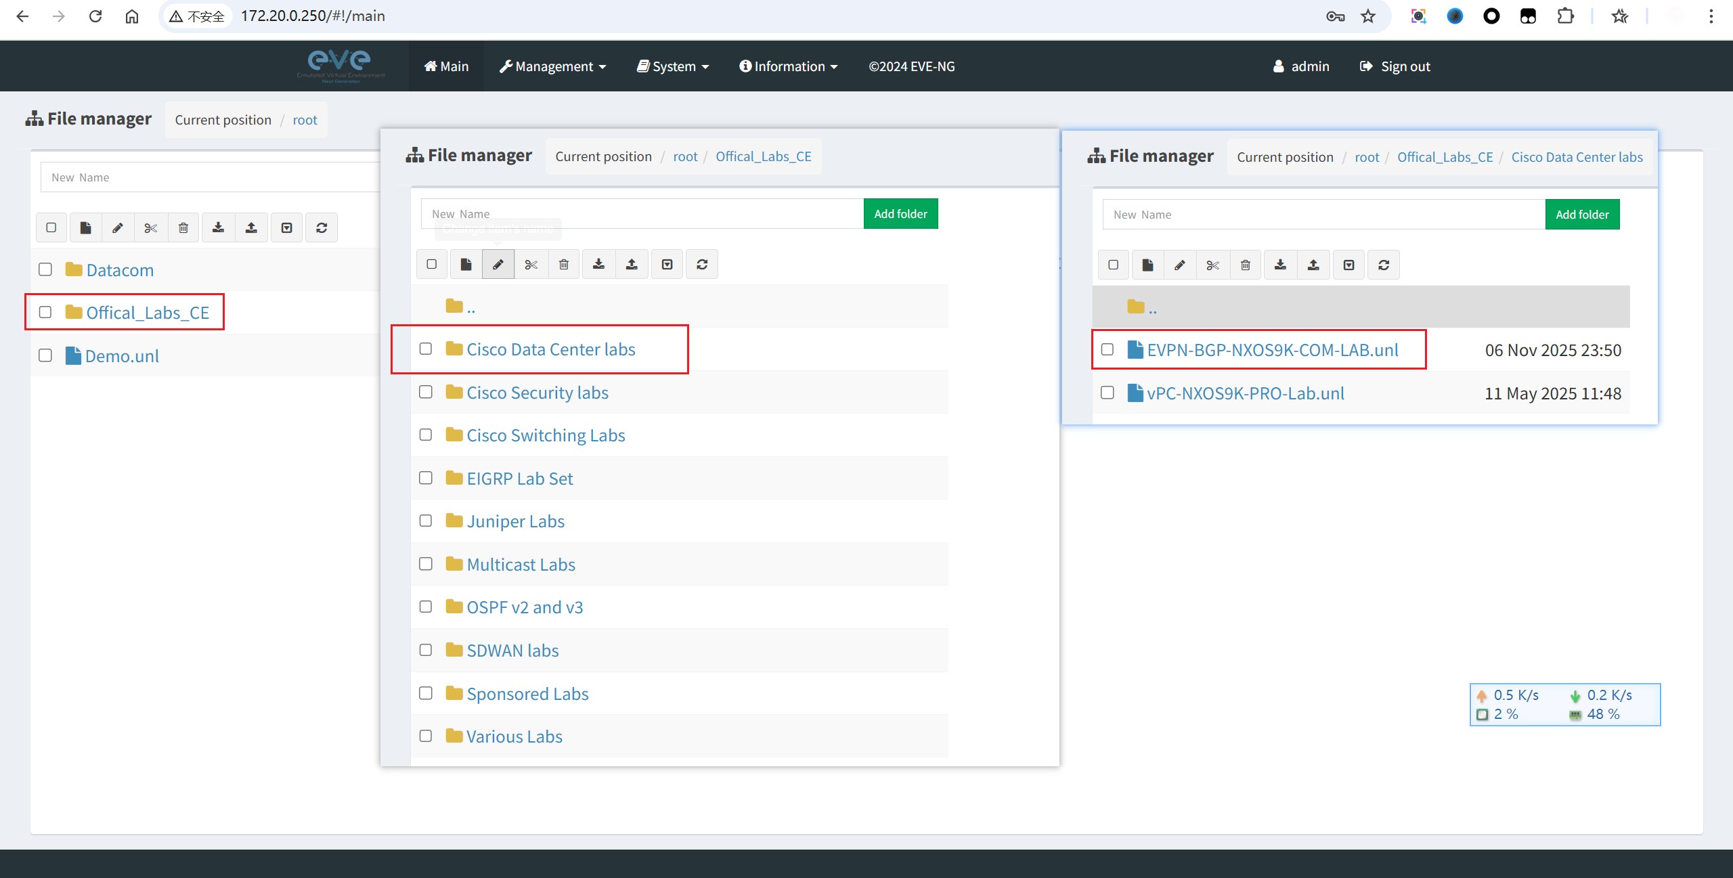Screen dimensions: 1733x878
Task: Go to the Main menu item
Action: pyautogui.click(x=446, y=66)
